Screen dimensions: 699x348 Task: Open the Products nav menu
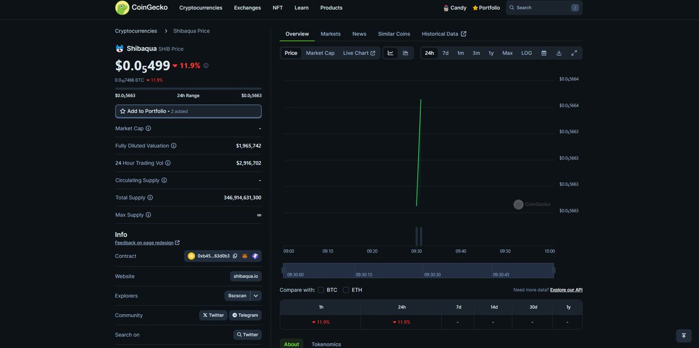(331, 8)
